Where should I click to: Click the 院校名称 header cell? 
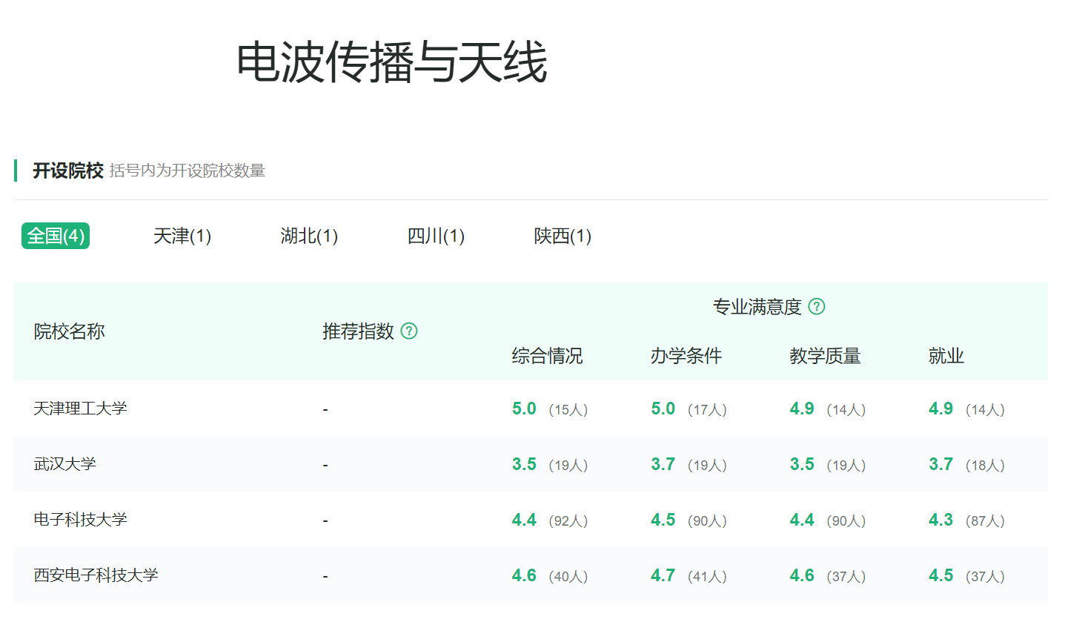click(69, 331)
